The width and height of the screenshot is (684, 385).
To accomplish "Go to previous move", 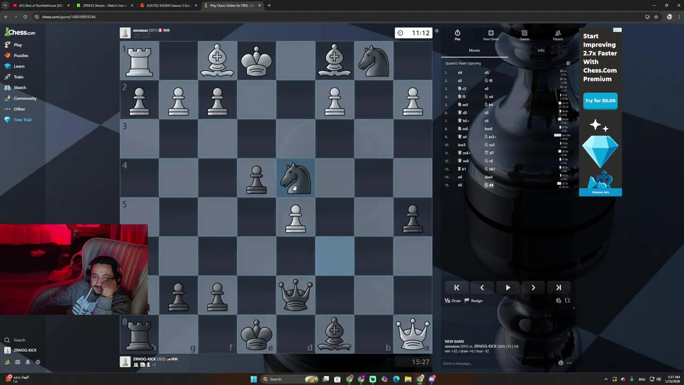I will click(x=482, y=288).
